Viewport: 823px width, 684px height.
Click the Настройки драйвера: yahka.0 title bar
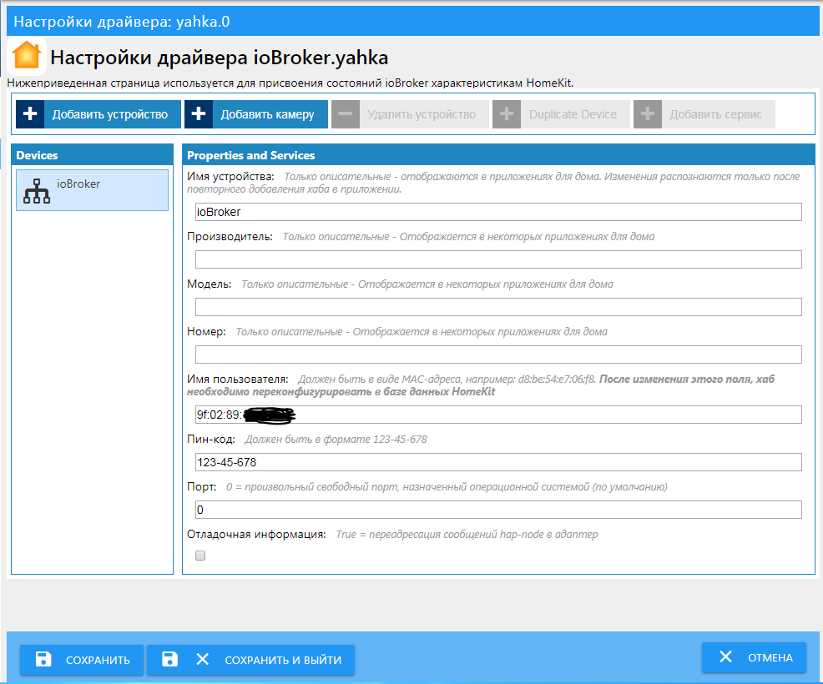coord(413,22)
